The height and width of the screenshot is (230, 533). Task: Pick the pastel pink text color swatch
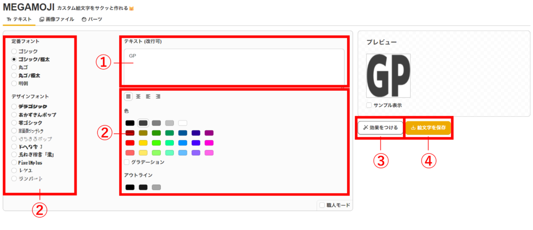(x=209, y=153)
